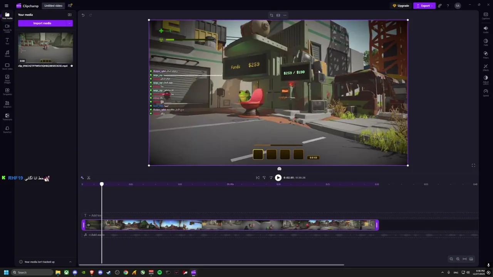
Task: Click the Fit layout icon above preview
Action: (278, 15)
